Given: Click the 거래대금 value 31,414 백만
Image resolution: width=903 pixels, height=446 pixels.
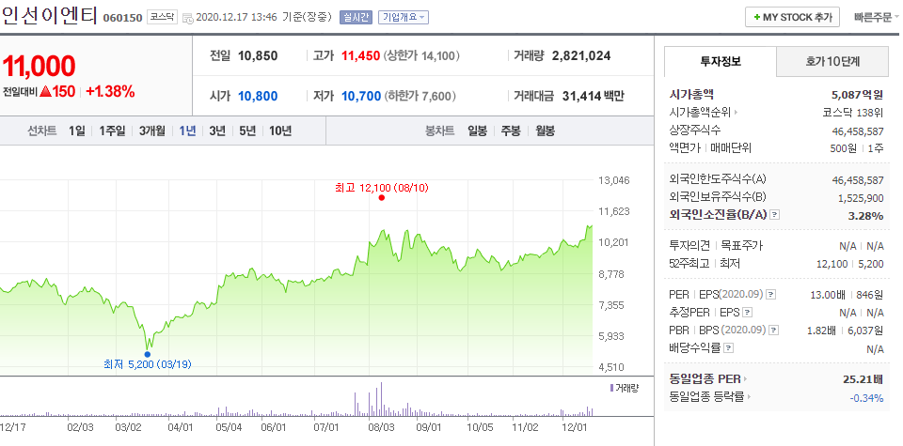Looking at the screenshot, I should point(594,97).
